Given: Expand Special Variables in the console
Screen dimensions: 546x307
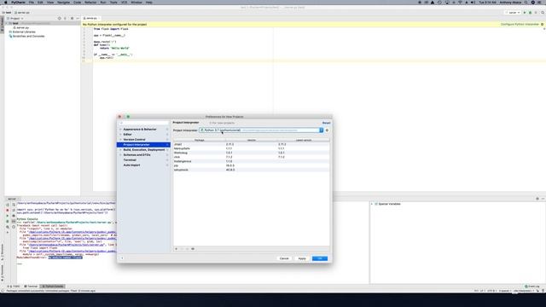Looking at the screenshot, I should pos(372,204).
